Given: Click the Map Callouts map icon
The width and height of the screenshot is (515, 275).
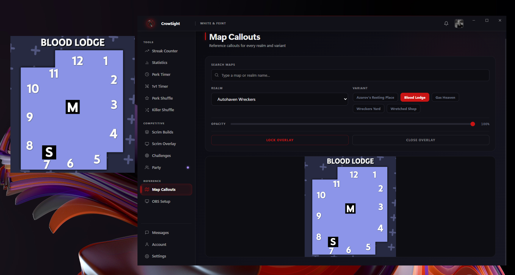Looking at the screenshot, I should click(147, 189).
